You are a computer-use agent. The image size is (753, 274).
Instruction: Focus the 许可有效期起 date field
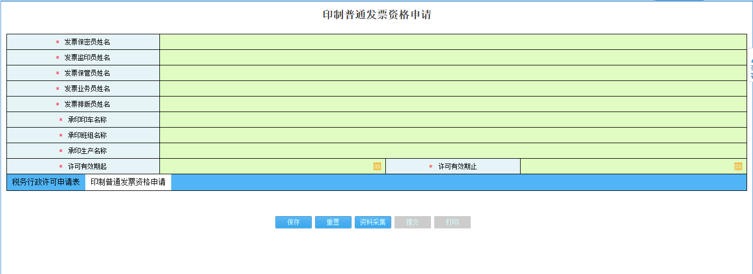266,166
